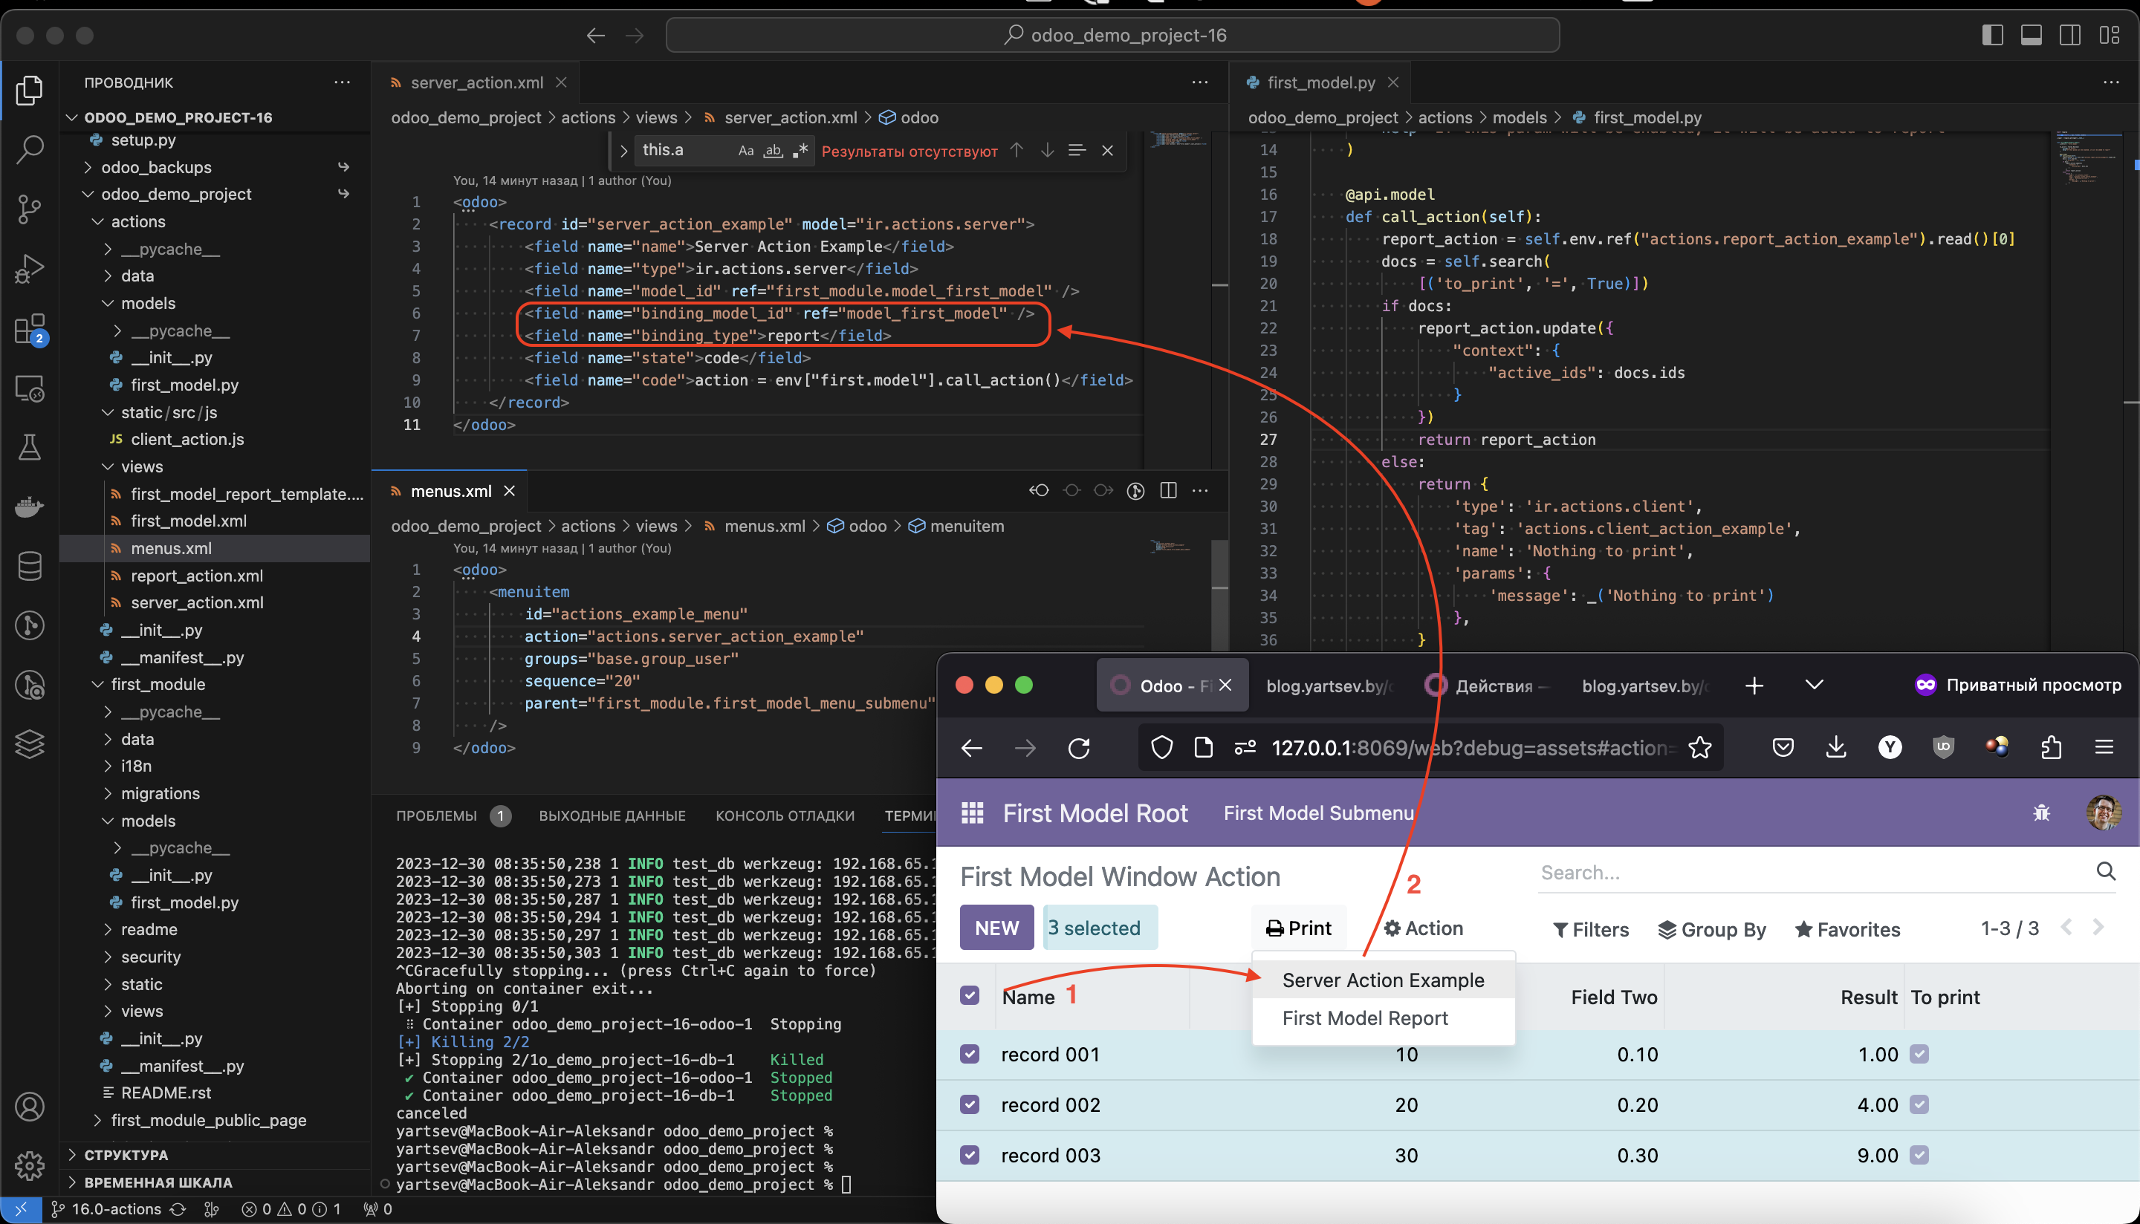Toggle primary sidebar layout icon in title bar
The width and height of the screenshot is (2140, 1224).
(1992, 36)
